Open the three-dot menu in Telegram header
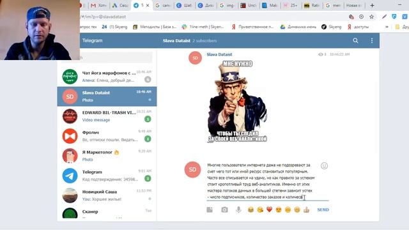This screenshot has width=409, height=230. tap(372, 41)
